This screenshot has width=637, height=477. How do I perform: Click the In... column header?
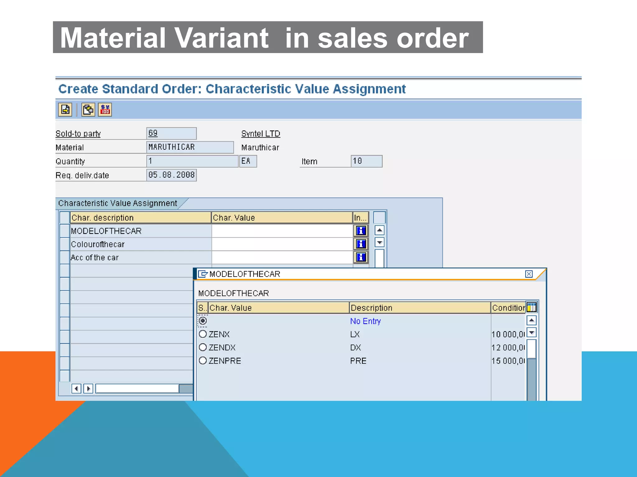tap(361, 217)
